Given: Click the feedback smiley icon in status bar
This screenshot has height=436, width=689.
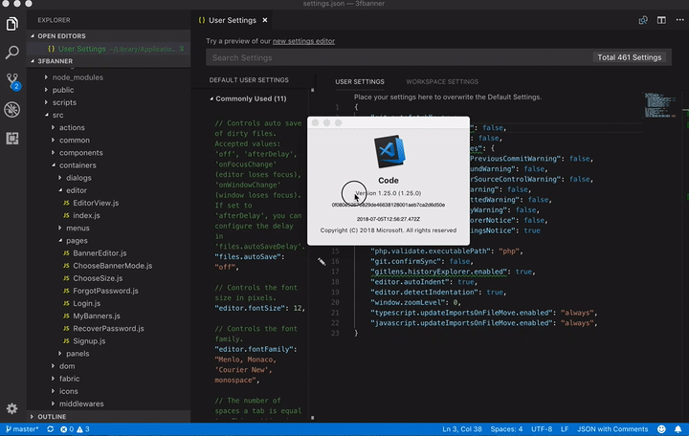Looking at the screenshot, I should [x=661, y=429].
